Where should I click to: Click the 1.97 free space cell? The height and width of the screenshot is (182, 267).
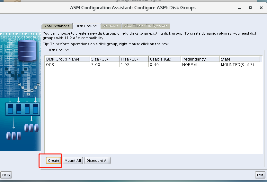click(134, 65)
